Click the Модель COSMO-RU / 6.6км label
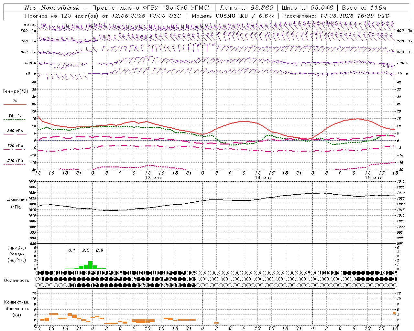This screenshot has height=331, width=414. [x=233, y=16]
